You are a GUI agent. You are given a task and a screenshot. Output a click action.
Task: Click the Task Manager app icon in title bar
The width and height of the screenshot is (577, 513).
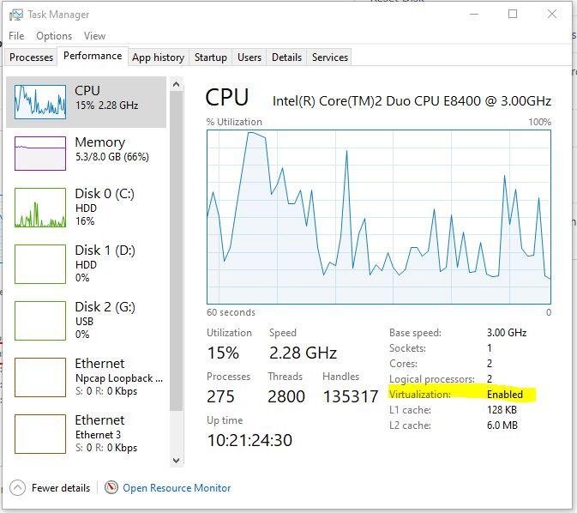pyautogui.click(x=15, y=15)
